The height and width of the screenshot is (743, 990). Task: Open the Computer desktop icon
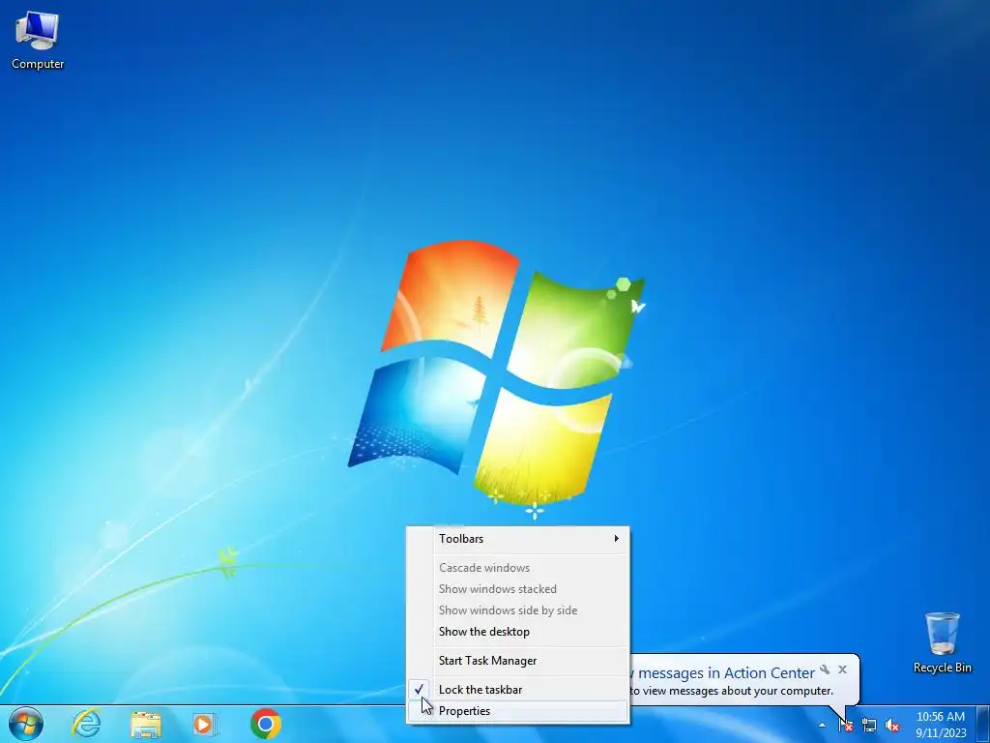pos(38,40)
